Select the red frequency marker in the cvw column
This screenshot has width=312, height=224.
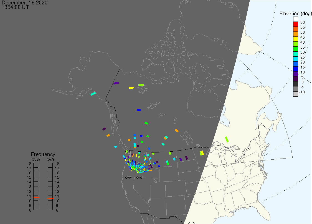pos(36,198)
